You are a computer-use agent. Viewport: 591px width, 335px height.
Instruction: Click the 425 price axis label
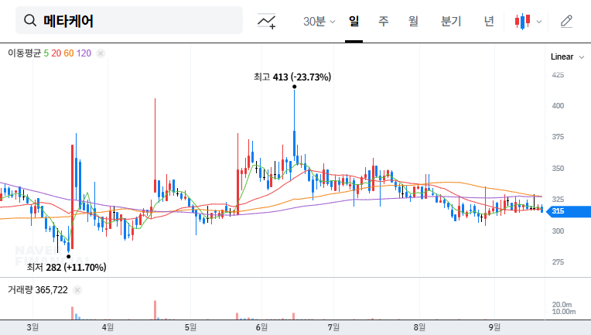click(x=558, y=75)
